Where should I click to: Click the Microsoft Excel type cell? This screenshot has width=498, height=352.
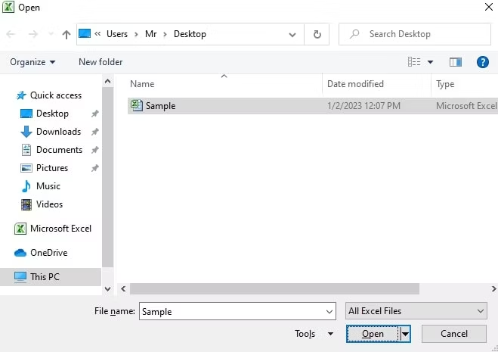click(466, 106)
